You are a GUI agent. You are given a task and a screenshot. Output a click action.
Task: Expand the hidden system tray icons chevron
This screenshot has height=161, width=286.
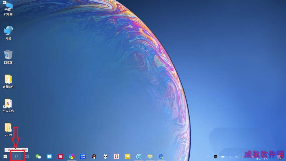pyautogui.click(x=208, y=156)
